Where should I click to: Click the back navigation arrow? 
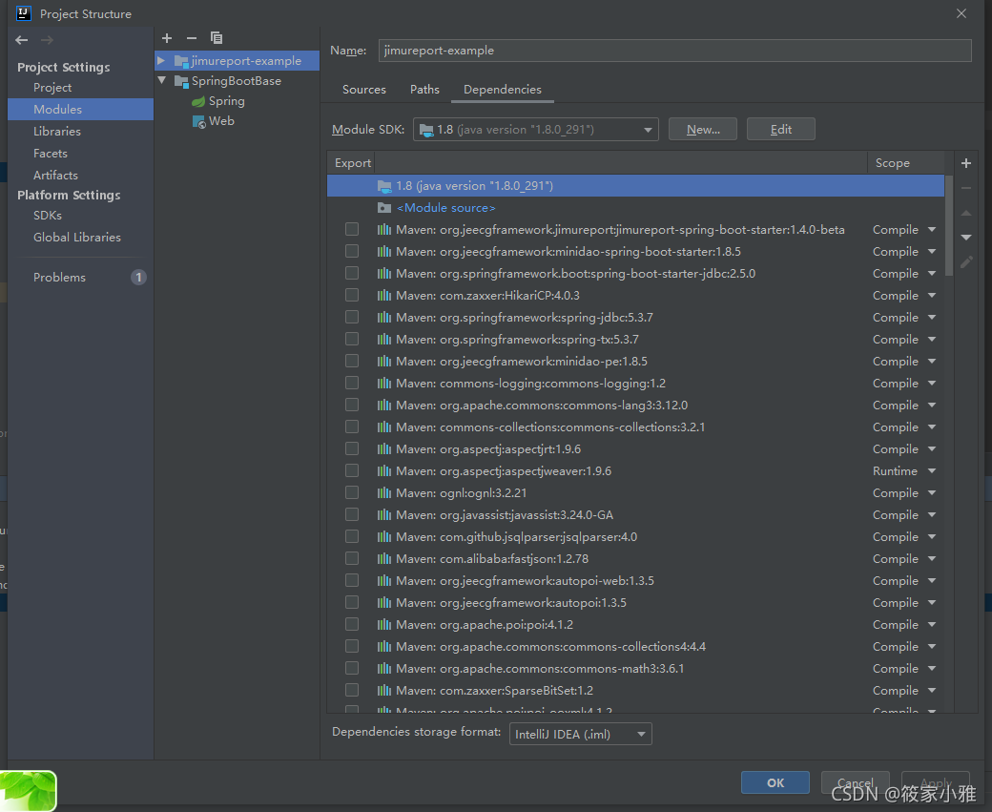click(x=22, y=40)
